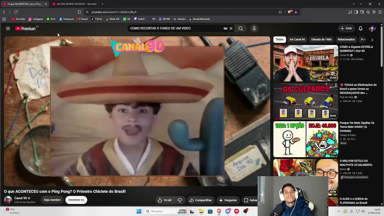
Task: Clear the YouTube search box text
Action: pos(231,28)
